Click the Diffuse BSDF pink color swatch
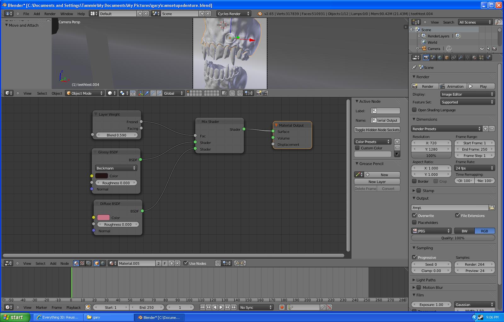 click(103, 218)
